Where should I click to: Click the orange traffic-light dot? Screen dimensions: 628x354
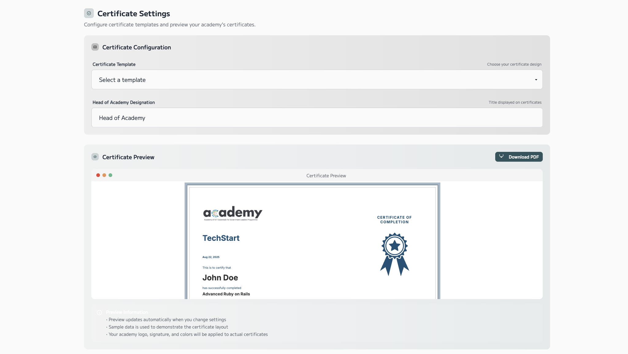(x=104, y=175)
